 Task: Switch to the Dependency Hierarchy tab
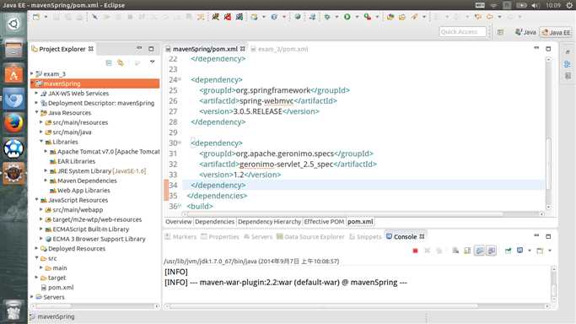pyautogui.click(x=269, y=222)
